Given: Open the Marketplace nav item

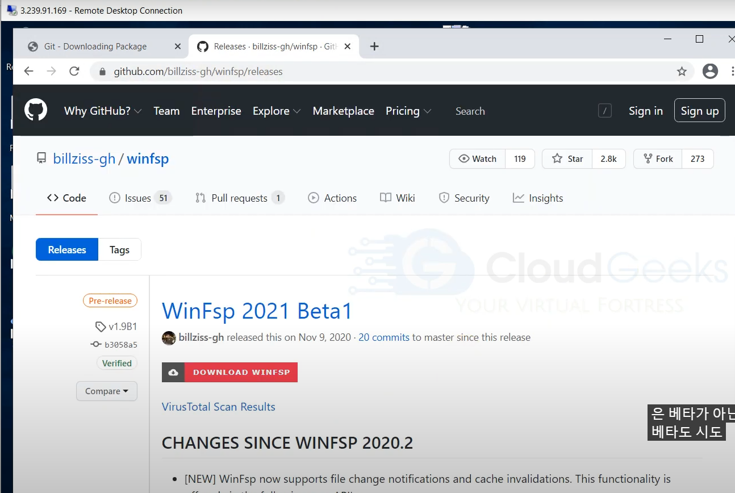Looking at the screenshot, I should [x=343, y=111].
